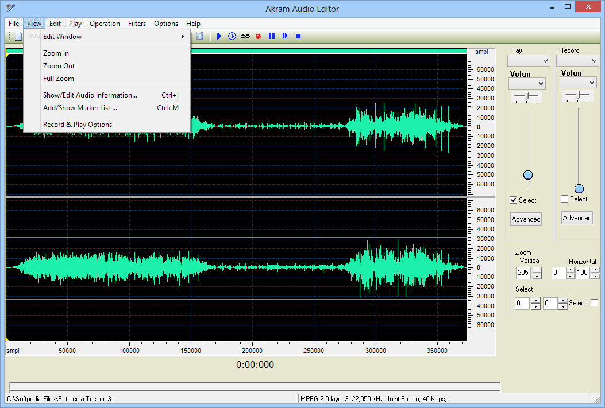Click the circled Play Selection icon
The width and height of the screenshot is (605, 408).
tap(232, 36)
